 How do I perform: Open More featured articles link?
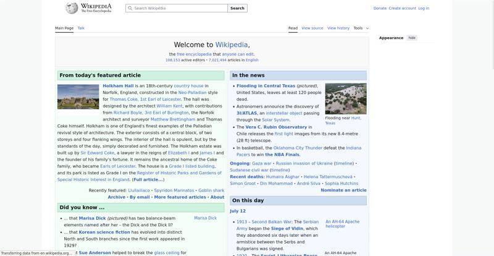[180, 197]
